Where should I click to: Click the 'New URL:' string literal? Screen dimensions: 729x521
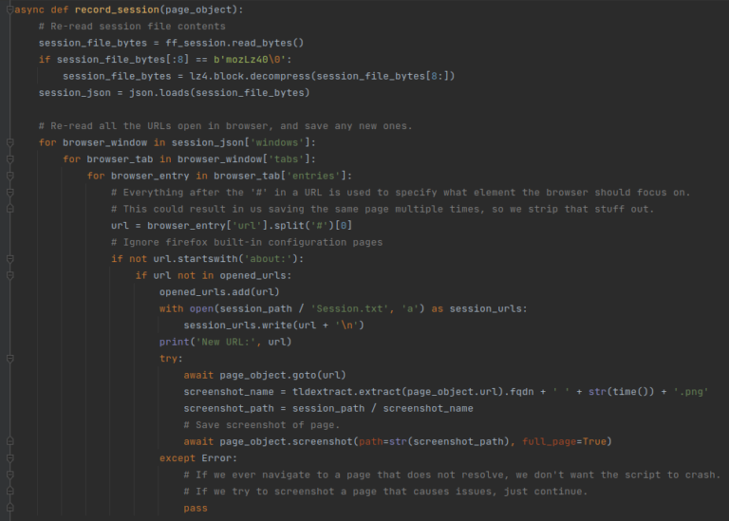coord(226,342)
